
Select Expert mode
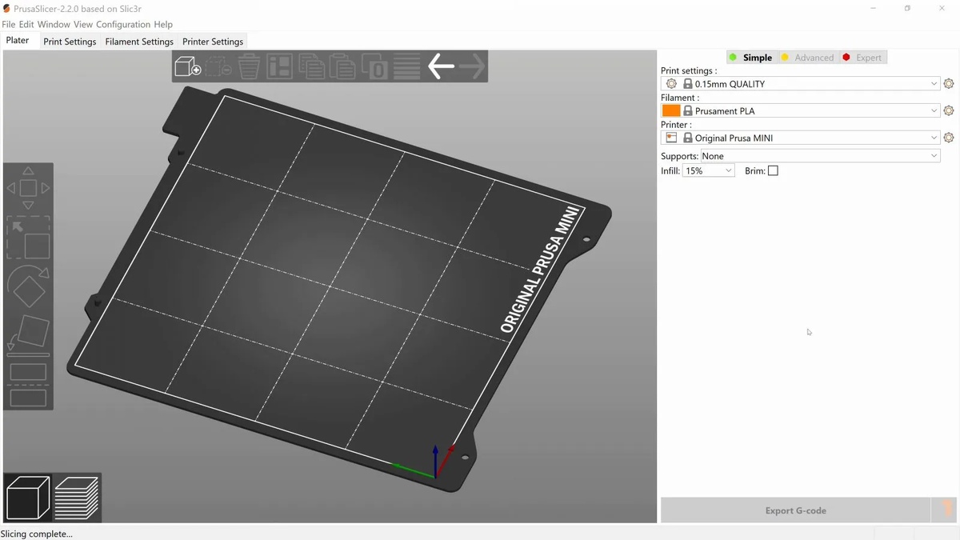(x=862, y=58)
